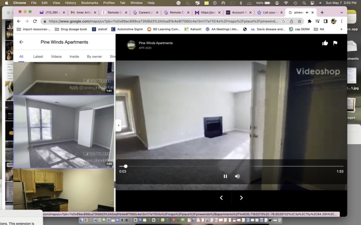Select the All photos tab
Image resolution: width=361 pixels, height=225 pixels.
(21, 57)
